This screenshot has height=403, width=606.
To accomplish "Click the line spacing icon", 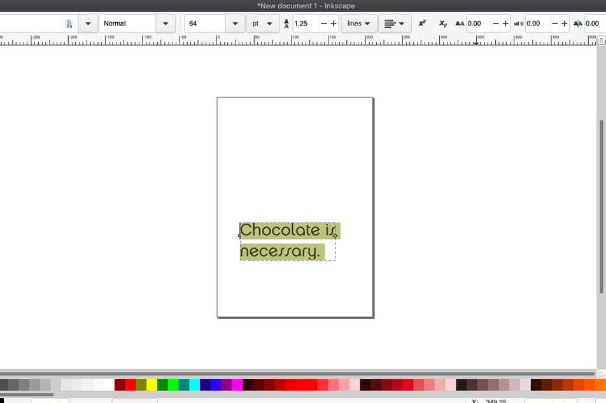I will (x=286, y=24).
